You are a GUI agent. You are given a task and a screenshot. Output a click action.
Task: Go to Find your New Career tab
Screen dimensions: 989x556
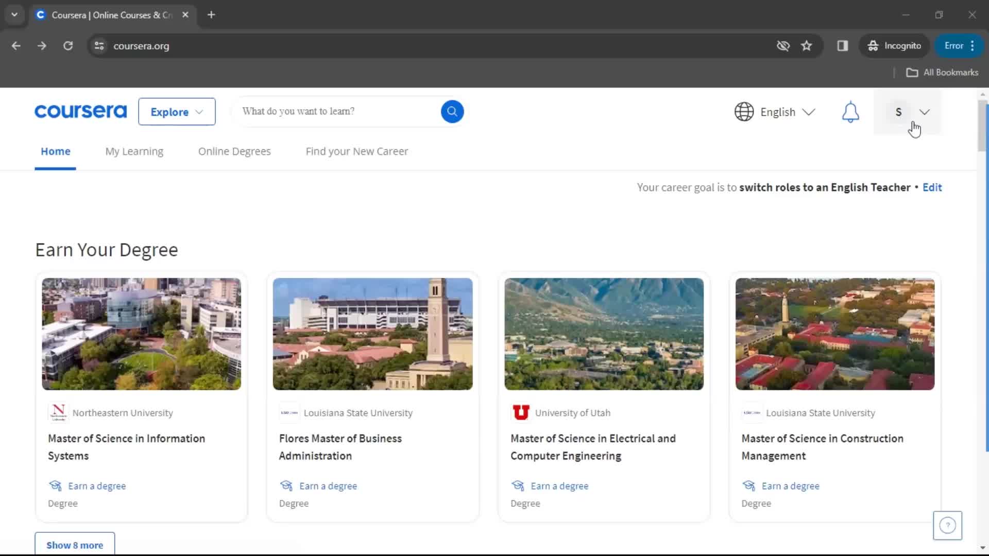(356, 151)
